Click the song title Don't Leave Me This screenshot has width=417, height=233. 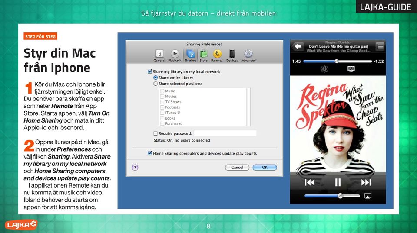338,46
